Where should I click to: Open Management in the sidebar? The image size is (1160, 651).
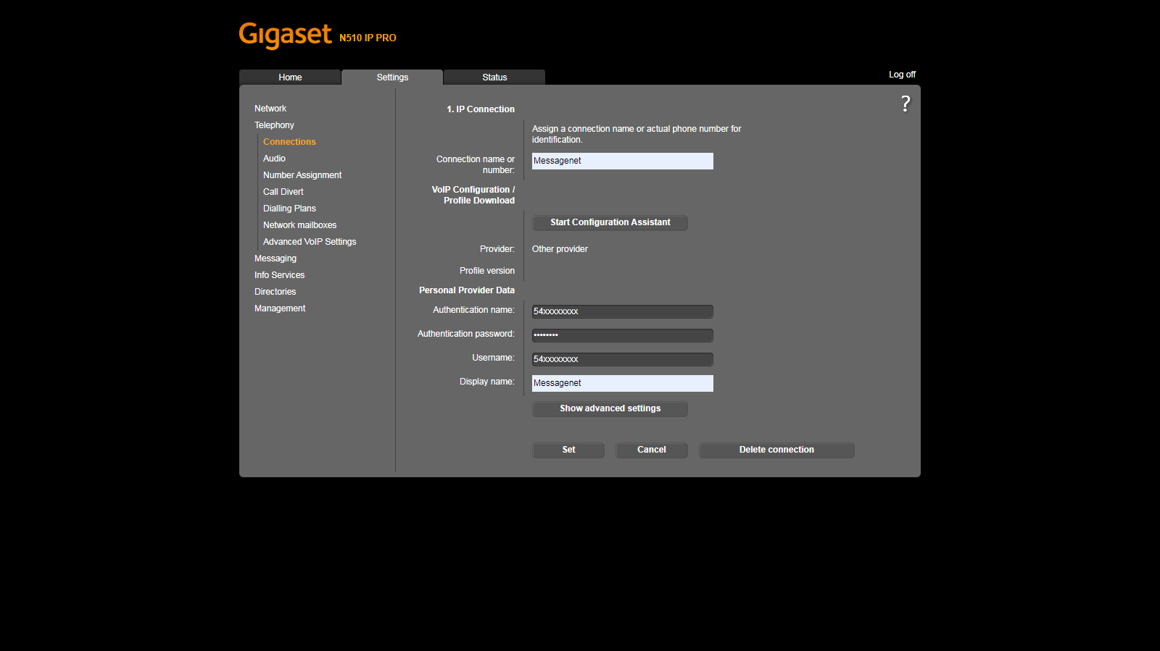click(280, 308)
